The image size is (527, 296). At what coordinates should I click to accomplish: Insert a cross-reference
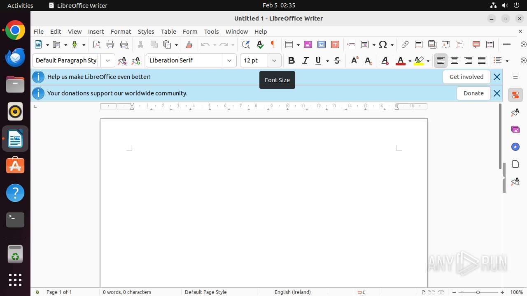(459, 45)
